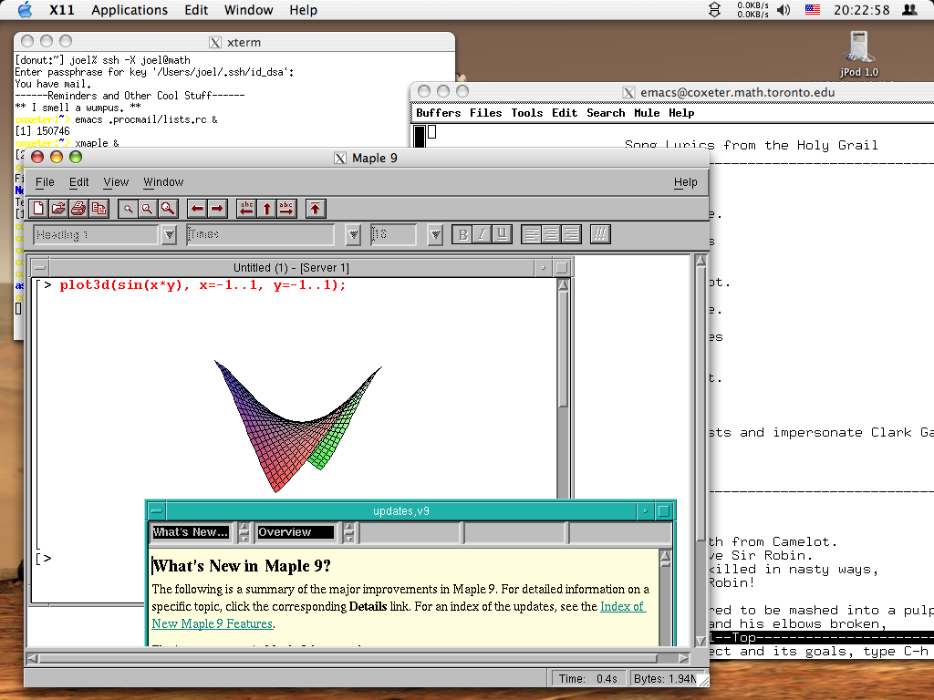Click the abc right-arrow indent icon
Viewport: 934px width, 700px height.
coord(285,209)
